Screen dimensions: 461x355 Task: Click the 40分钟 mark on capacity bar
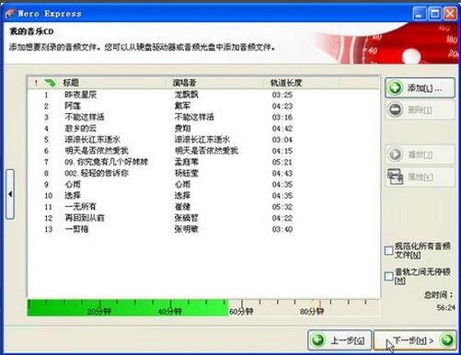click(x=170, y=312)
